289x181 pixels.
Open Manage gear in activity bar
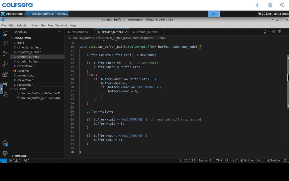tap(5, 153)
